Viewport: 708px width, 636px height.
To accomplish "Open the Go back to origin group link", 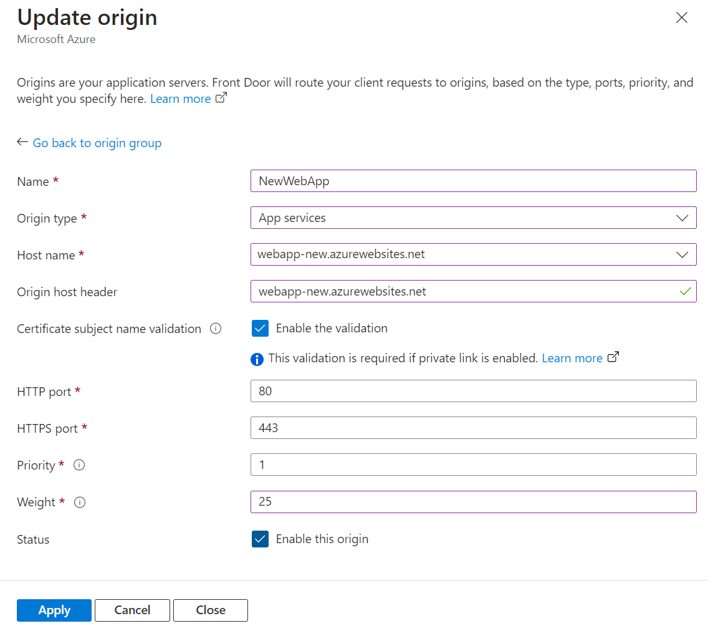I will [x=97, y=143].
